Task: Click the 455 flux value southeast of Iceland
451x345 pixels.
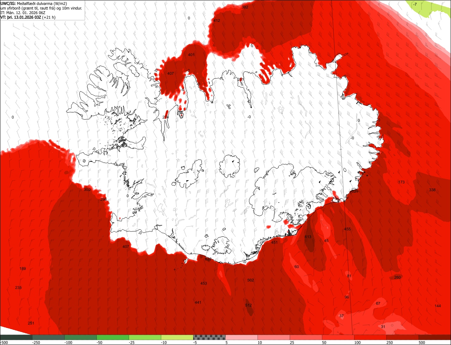Action: click(347, 229)
